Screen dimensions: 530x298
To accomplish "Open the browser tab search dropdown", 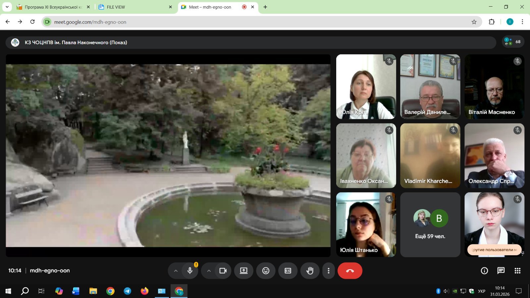I will [x=7, y=7].
